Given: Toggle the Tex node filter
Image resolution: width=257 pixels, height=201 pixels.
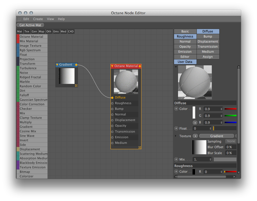Looking at the screenshot, I should [x=27, y=32].
